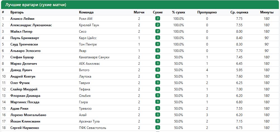Image resolution: width=280 pixels, height=132 pixels.
Task: Click the clean-sheet badge in Майкл Питер's row
Action: tap(158, 31)
